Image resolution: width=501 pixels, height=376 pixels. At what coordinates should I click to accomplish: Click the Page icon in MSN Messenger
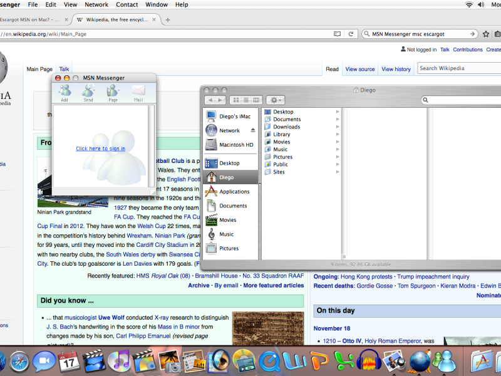113,92
